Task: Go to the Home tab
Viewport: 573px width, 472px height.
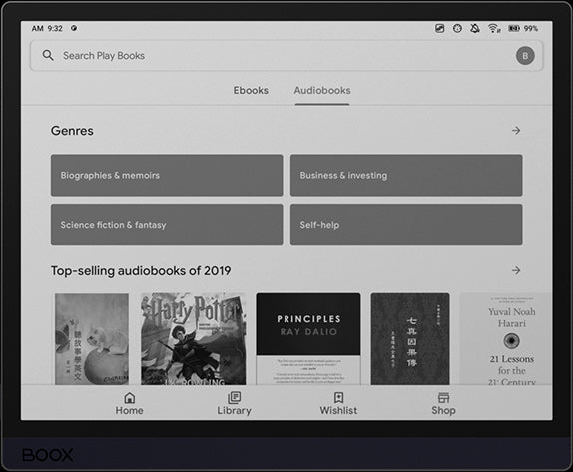Action: [x=130, y=404]
